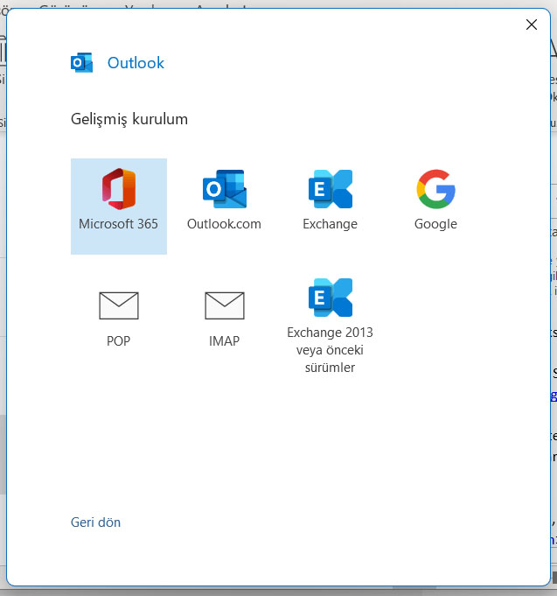Click the Gelişmiş kurulum heading
This screenshot has width=557, height=596.
(129, 119)
